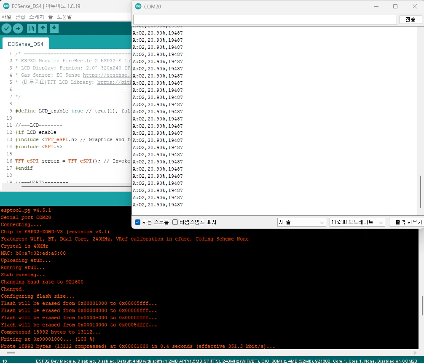Click the '#include <SPI.h>' code line

click(39, 147)
